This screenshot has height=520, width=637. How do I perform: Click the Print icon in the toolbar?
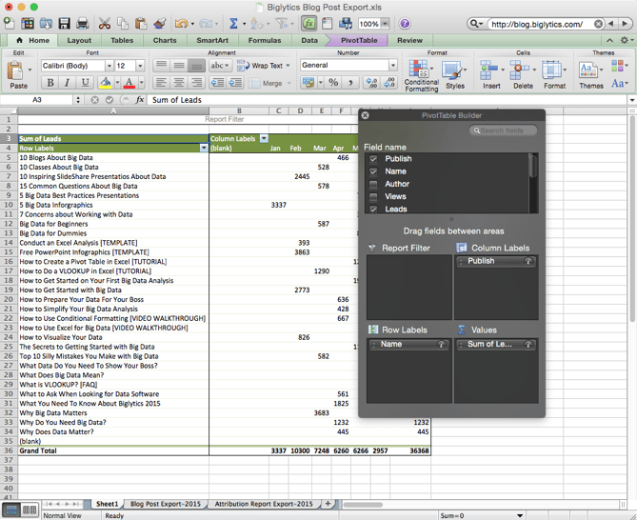point(83,23)
